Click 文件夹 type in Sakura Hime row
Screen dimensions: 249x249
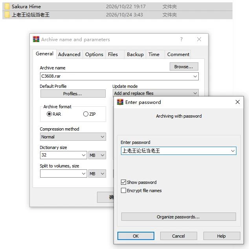[170, 7]
